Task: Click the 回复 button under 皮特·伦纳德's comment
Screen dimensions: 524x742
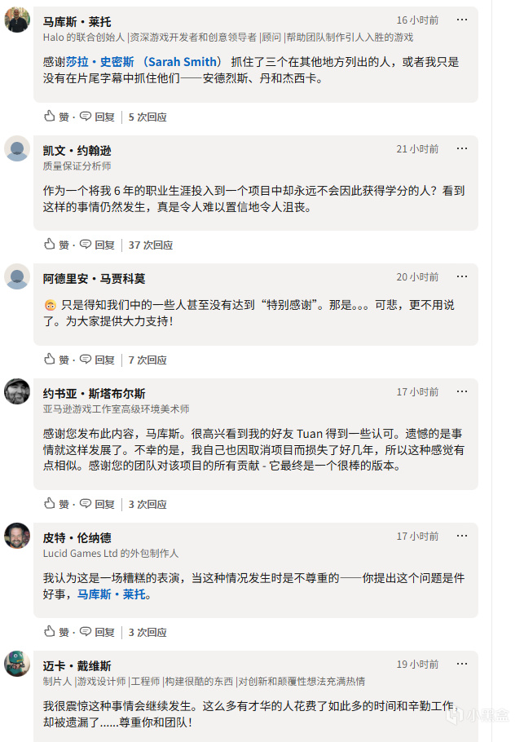Action: pos(104,632)
